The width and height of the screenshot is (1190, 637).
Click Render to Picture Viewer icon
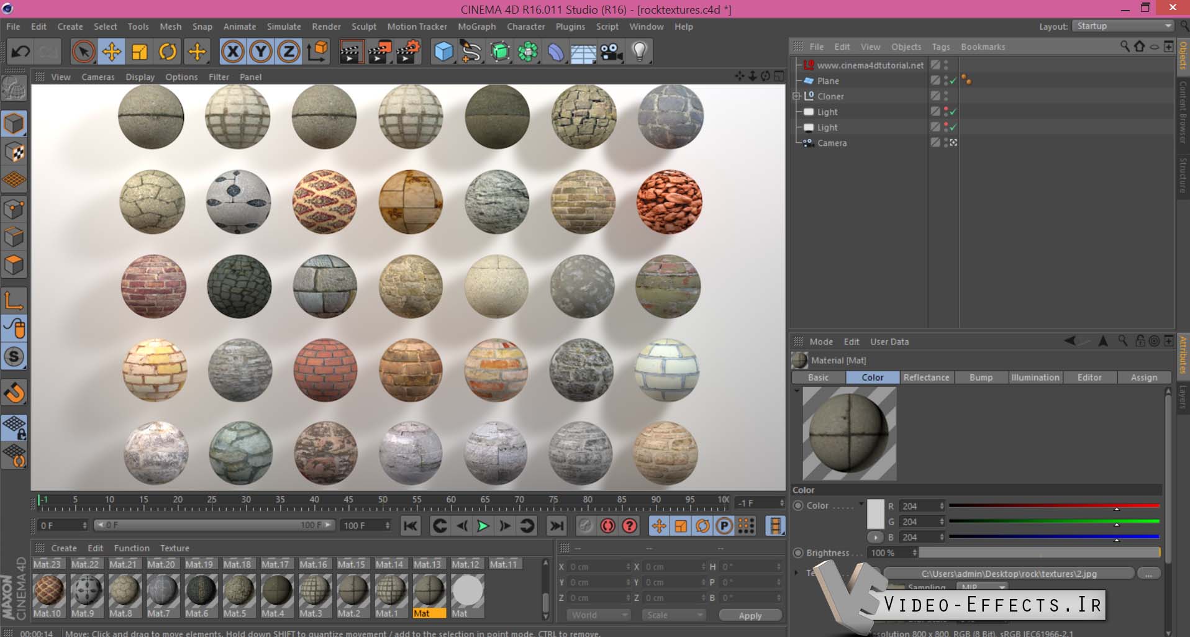coord(379,52)
